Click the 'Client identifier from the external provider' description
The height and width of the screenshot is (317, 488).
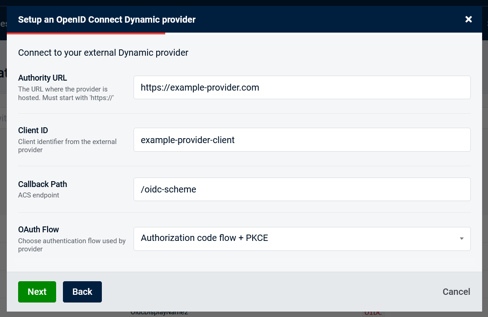click(x=67, y=146)
